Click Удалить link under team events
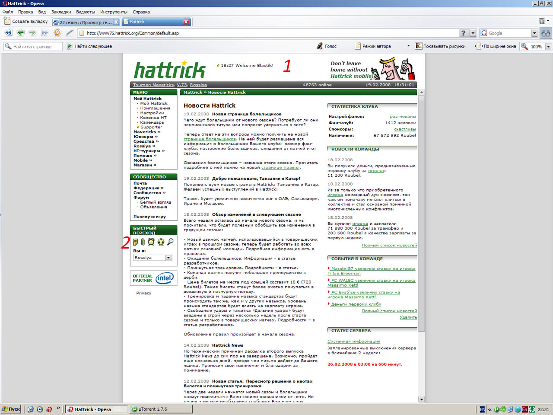 pyautogui.click(x=408, y=317)
